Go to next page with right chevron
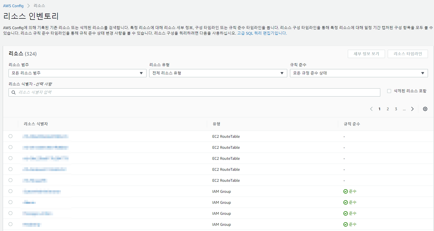 [x=412, y=109]
